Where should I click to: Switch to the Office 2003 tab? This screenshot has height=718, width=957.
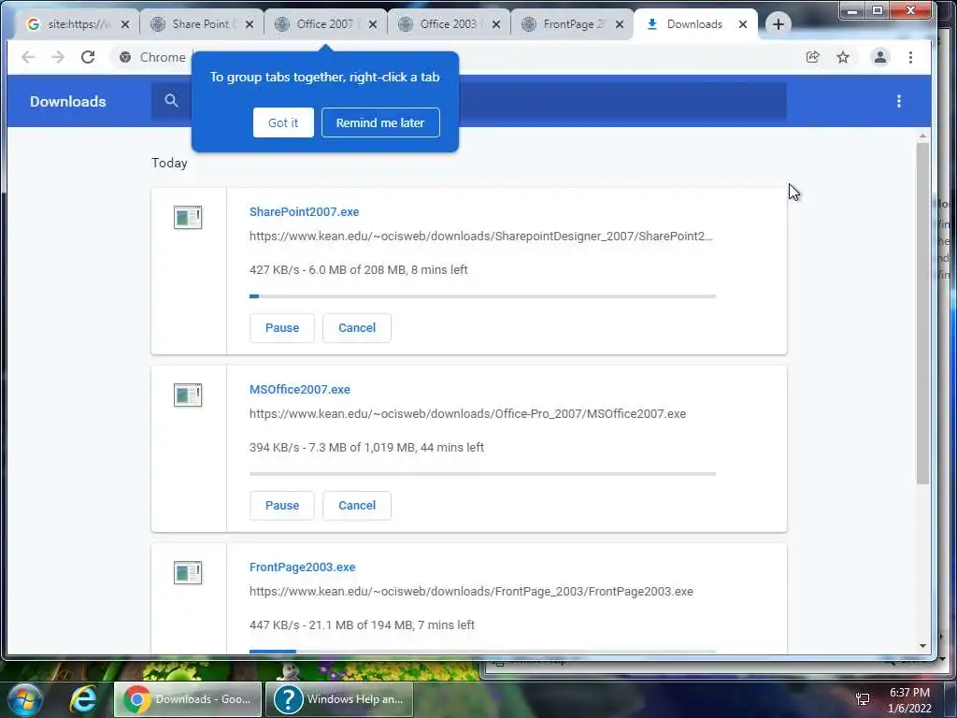point(449,24)
